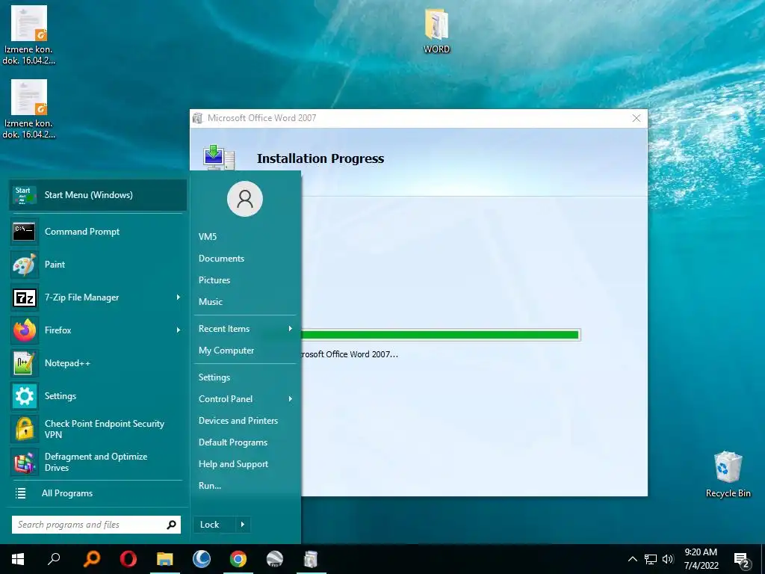The image size is (765, 574).
Task: Open Settings in right start menu column
Action: [214, 377]
